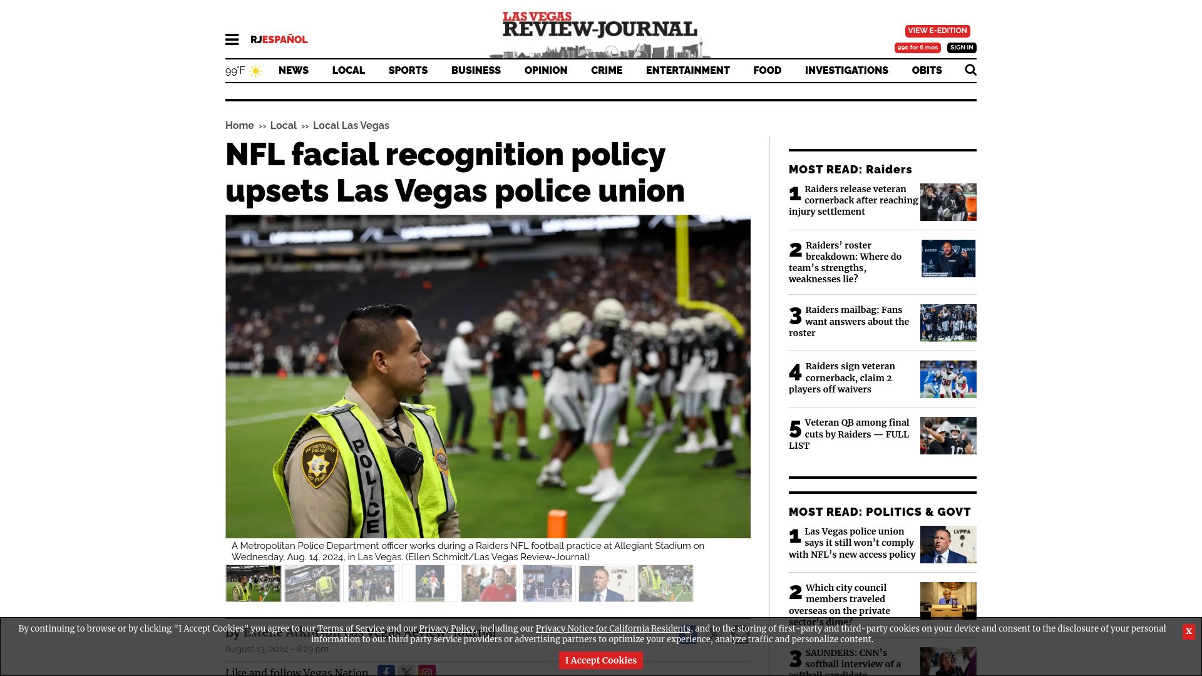
Task: Click the 99°F temperature reading
Action: pyautogui.click(x=235, y=71)
